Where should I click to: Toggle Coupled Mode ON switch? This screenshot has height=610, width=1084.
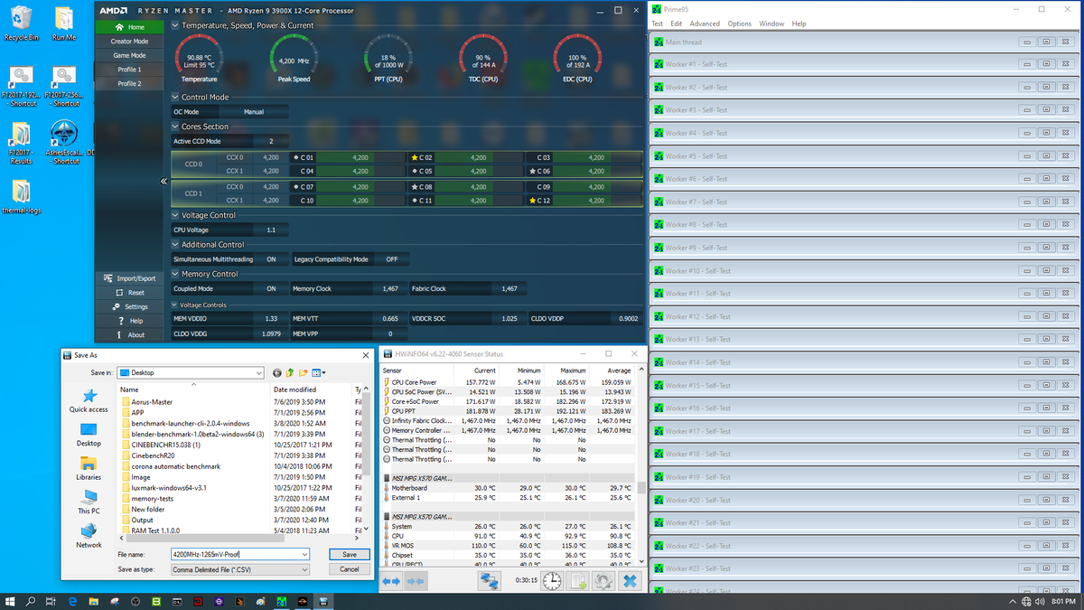click(271, 288)
